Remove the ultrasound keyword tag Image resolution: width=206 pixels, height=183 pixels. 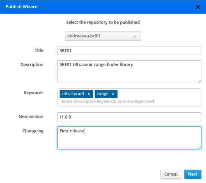(89, 94)
